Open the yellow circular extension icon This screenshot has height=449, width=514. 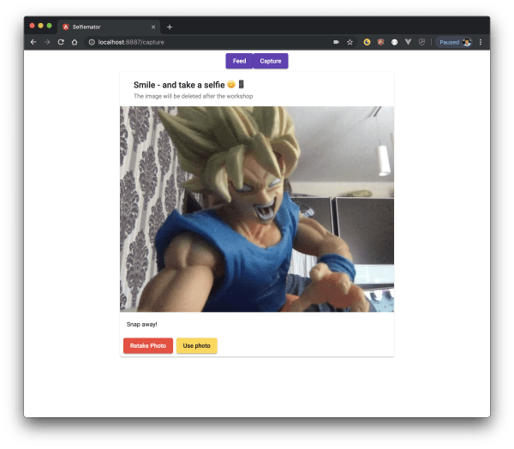click(x=367, y=42)
